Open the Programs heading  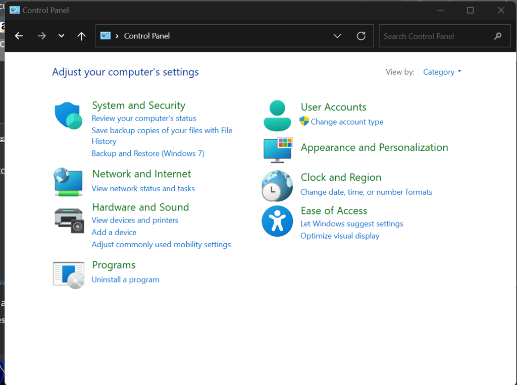click(x=114, y=265)
